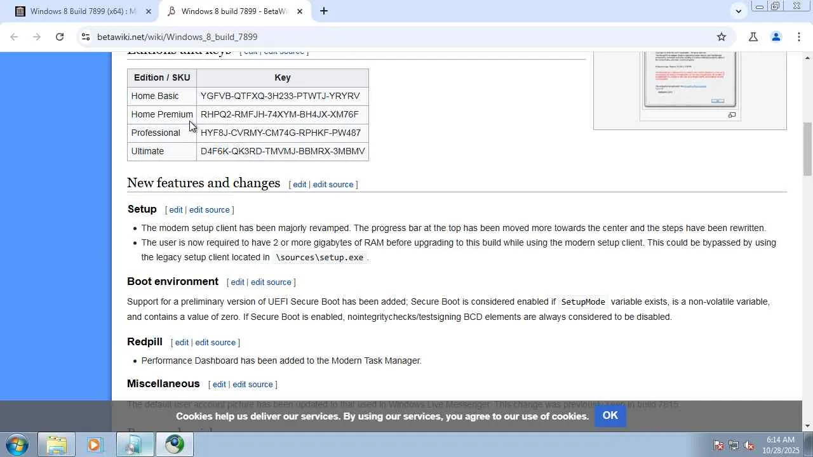Restore down the browser window
The width and height of the screenshot is (813, 457).
[776, 6]
